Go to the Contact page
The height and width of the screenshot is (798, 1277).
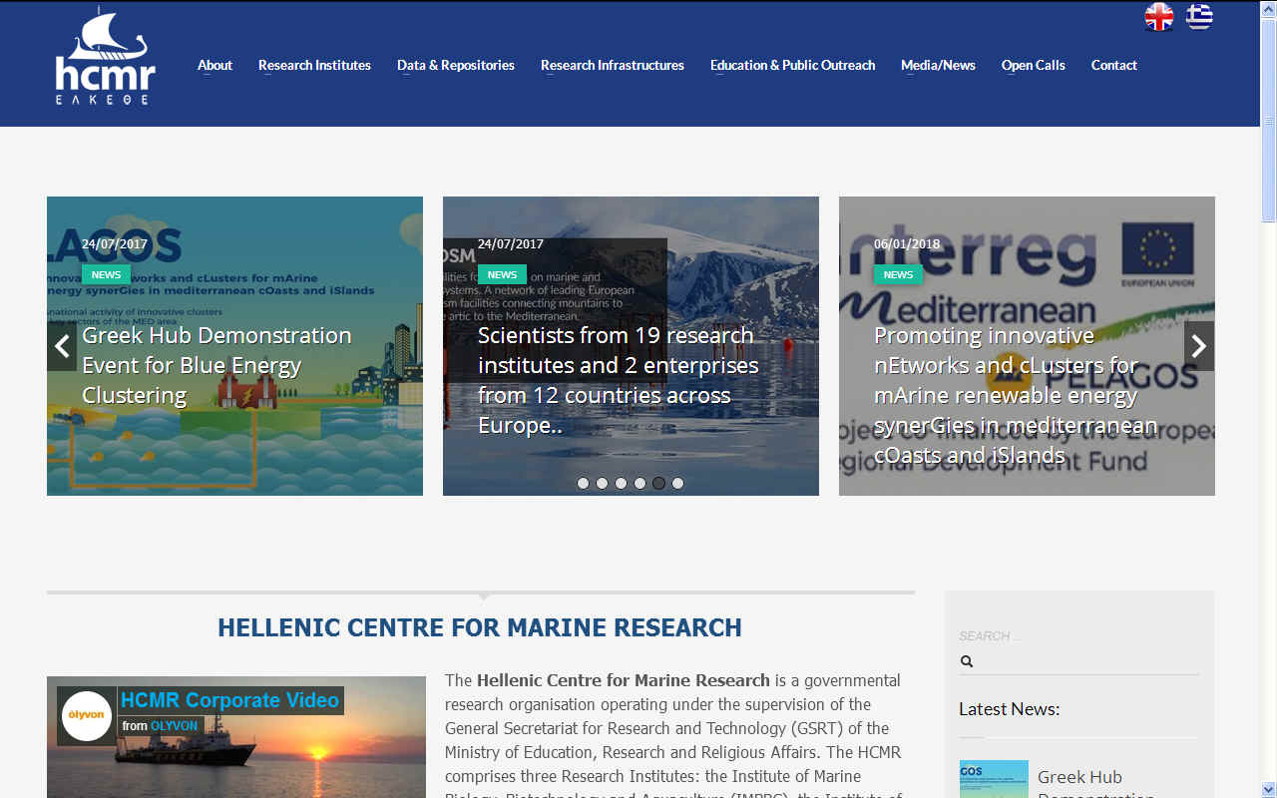(1113, 65)
